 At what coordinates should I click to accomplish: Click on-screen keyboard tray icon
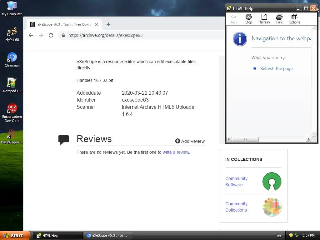click(x=279, y=236)
